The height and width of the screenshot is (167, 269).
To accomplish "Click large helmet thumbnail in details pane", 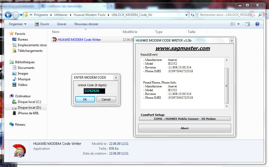I will pyautogui.click(x=19, y=151).
